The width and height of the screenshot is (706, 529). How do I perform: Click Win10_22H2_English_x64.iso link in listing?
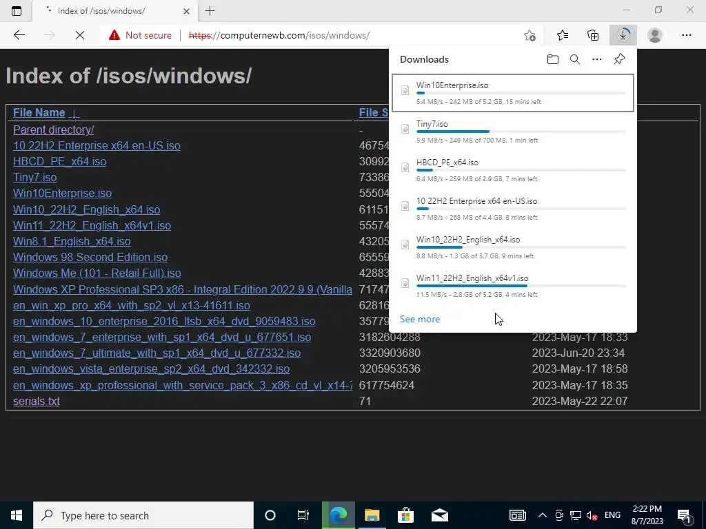pos(86,209)
